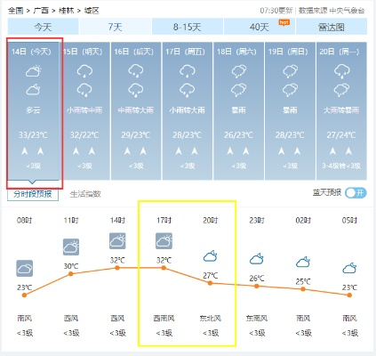Screen dimensions: 376x356
Task: Click the 桂林 breadcrumb link
Action: coord(66,11)
